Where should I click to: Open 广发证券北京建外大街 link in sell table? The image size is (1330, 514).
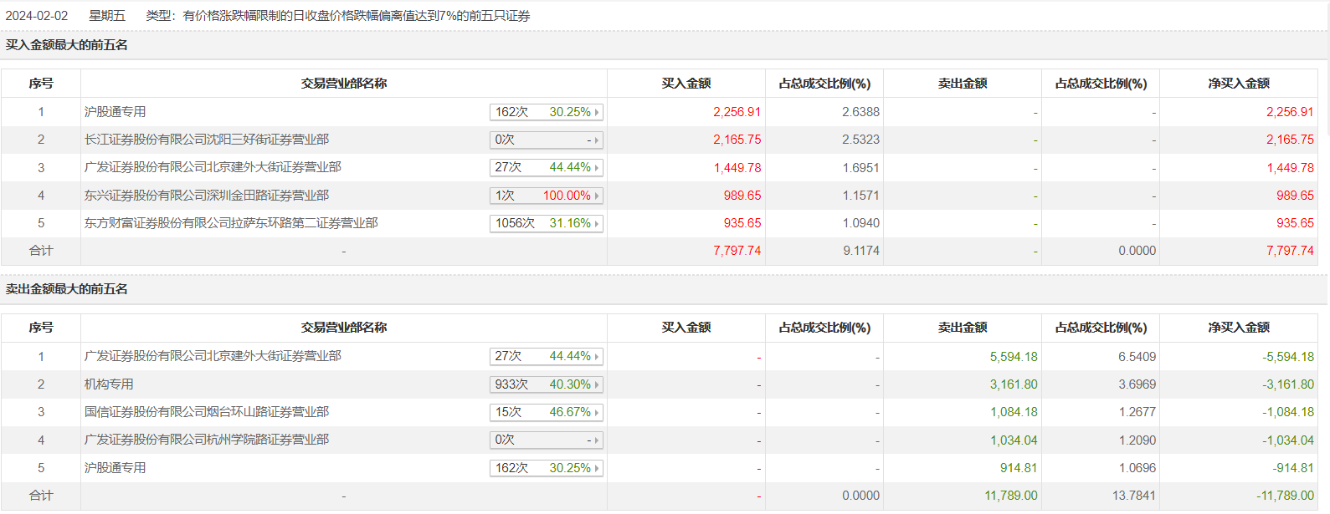tap(213, 356)
